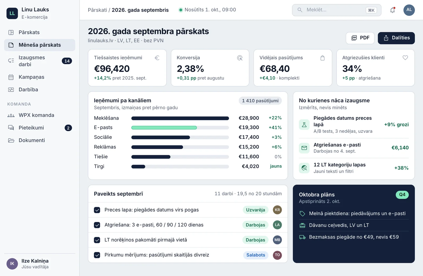
Task: Click the €28,900 Meklēšana value
Action: (249, 118)
